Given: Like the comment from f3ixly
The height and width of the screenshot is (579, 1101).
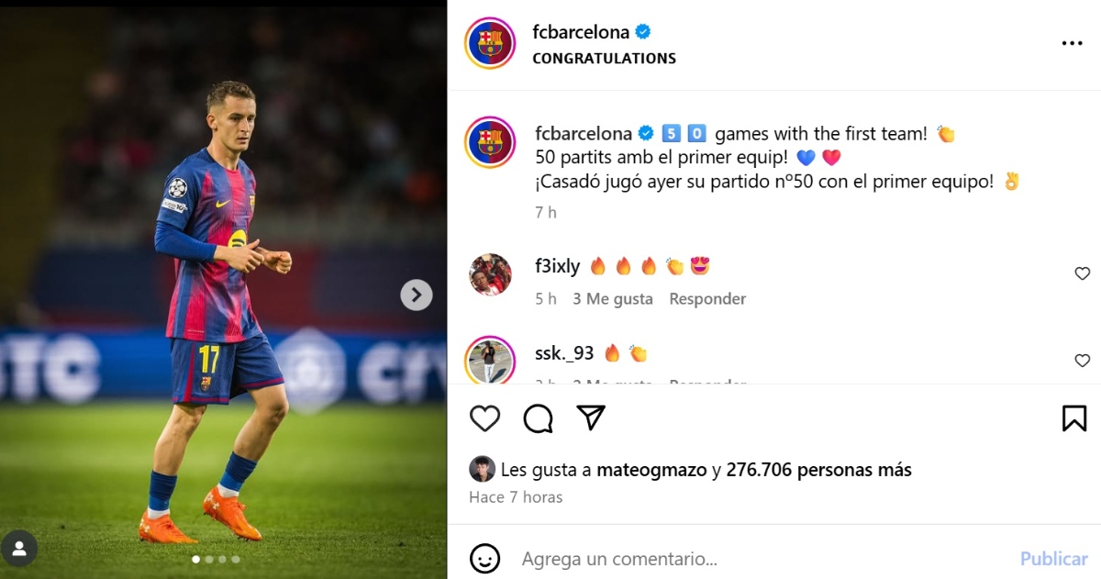Looking at the screenshot, I should pos(1082,273).
